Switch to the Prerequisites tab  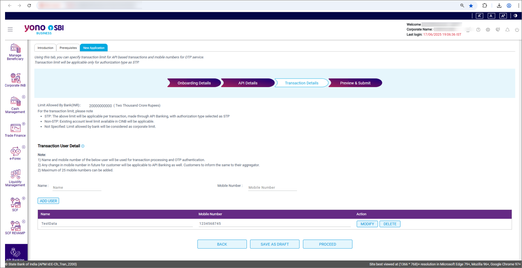(x=68, y=48)
